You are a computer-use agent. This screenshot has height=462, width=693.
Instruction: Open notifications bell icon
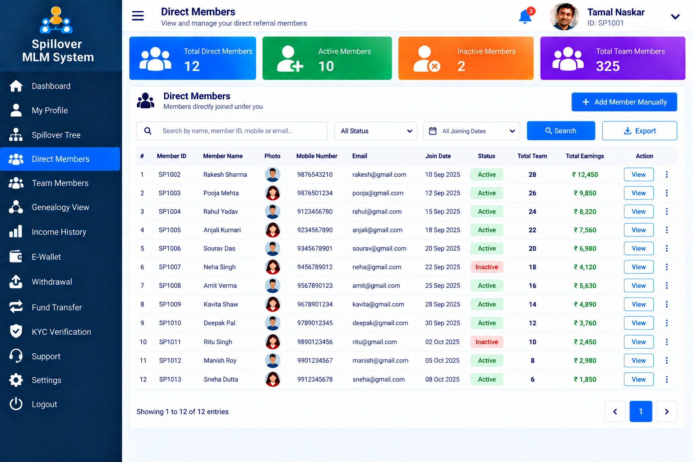[x=526, y=16]
